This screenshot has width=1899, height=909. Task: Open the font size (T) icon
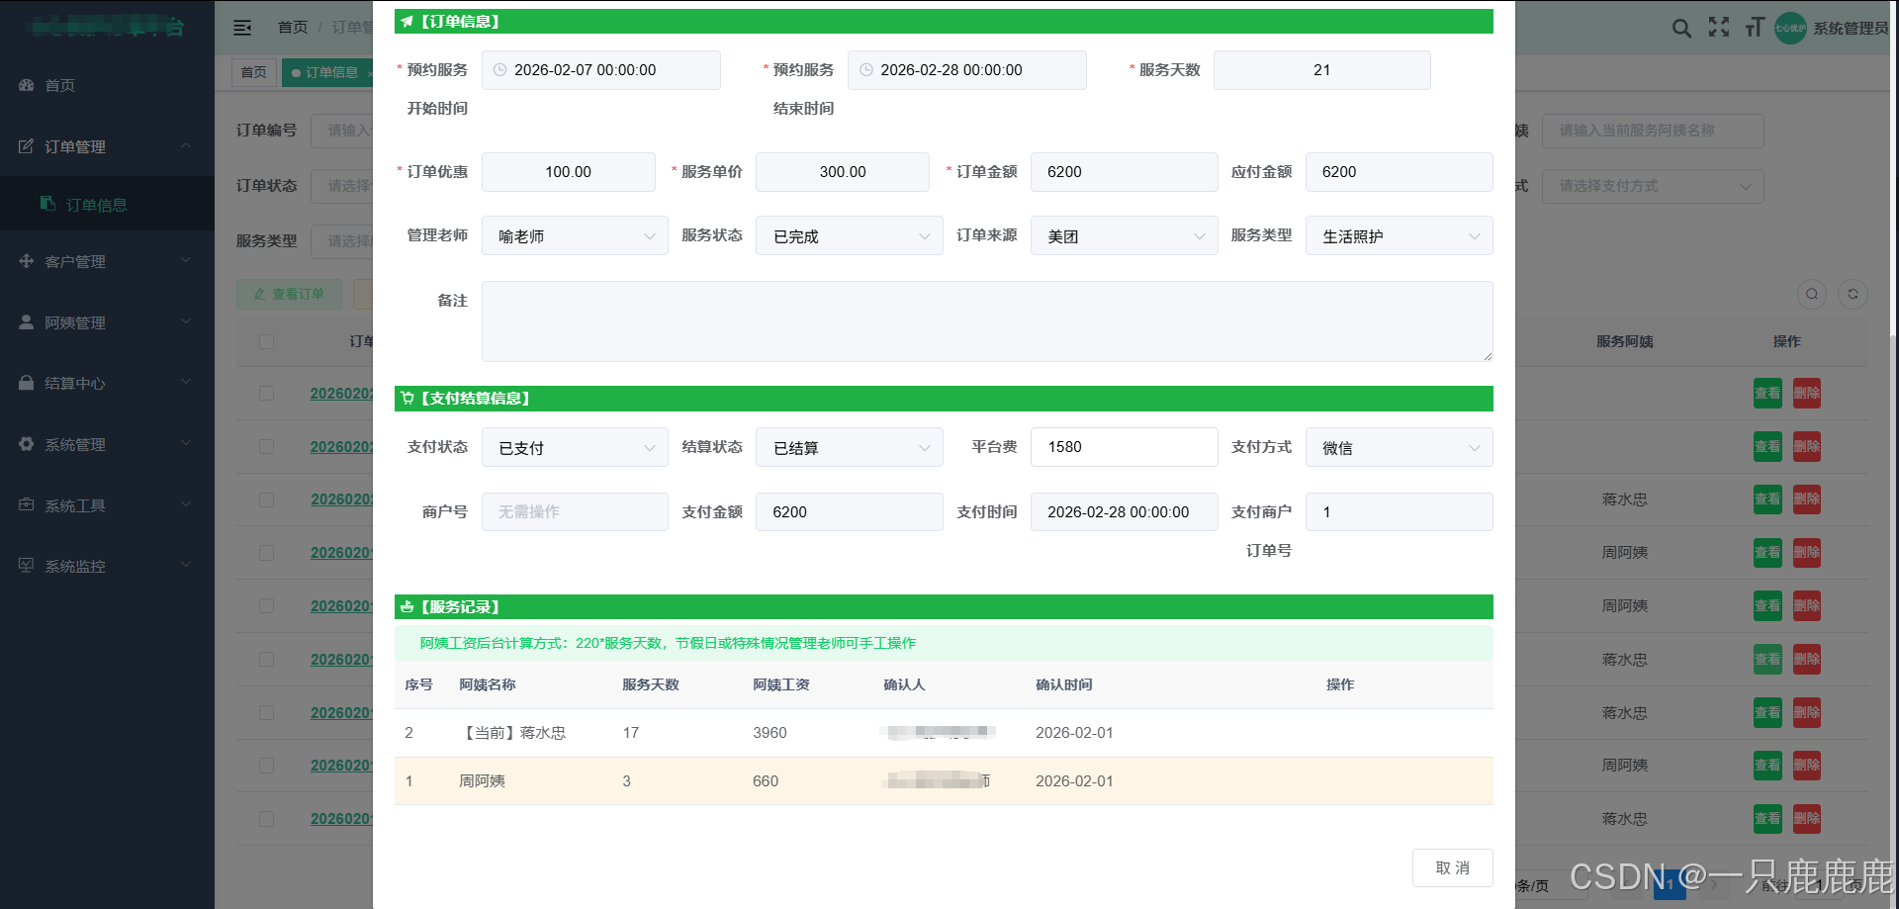[x=1755, y=28]
